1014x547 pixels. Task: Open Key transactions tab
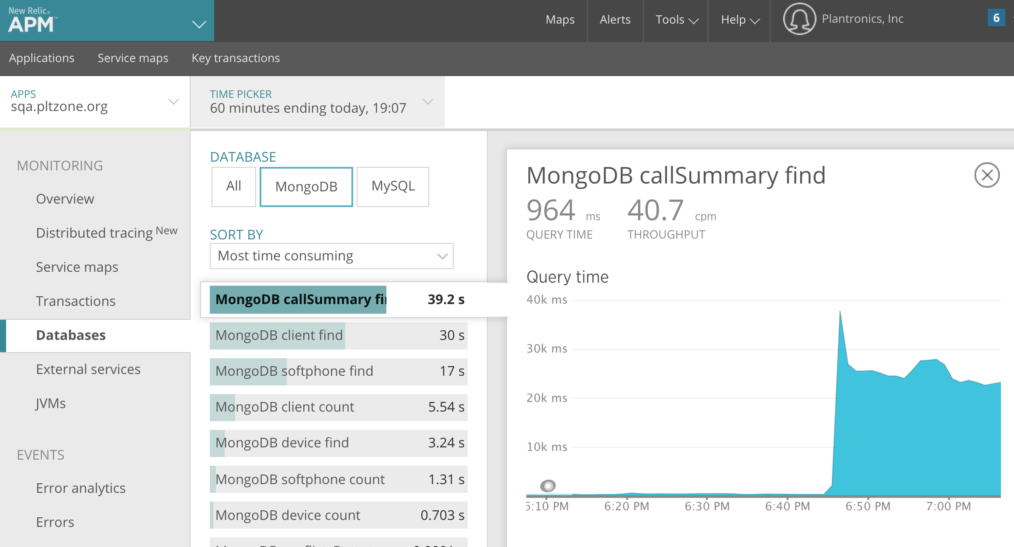coord(236,58)
